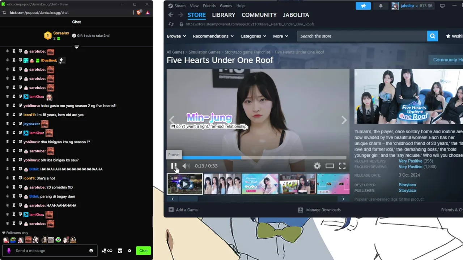The height and width of the screenshot is (260, 463).
Task: Open Very Positive recent reviews link
Action: [410, 161]
